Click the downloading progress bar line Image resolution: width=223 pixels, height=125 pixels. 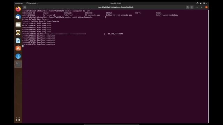click(72, 34)
